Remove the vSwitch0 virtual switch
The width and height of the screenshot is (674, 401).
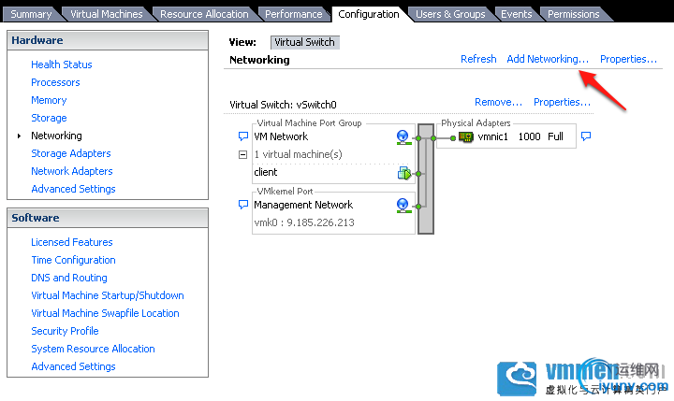tap(498, 102)
